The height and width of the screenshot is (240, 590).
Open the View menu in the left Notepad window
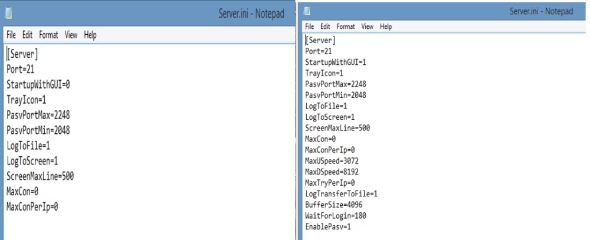[x=71, y=35]
